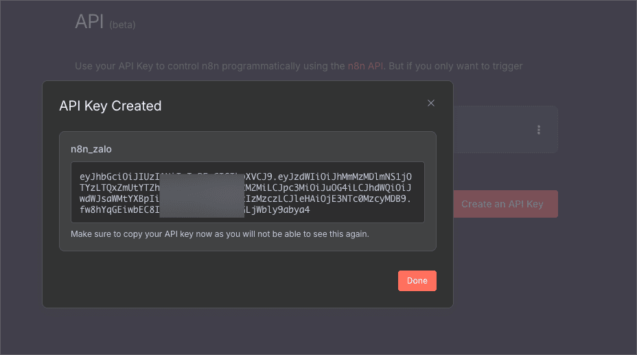Open the three-dot API key options menu
The image size is (637, 355).
point(539,130)
